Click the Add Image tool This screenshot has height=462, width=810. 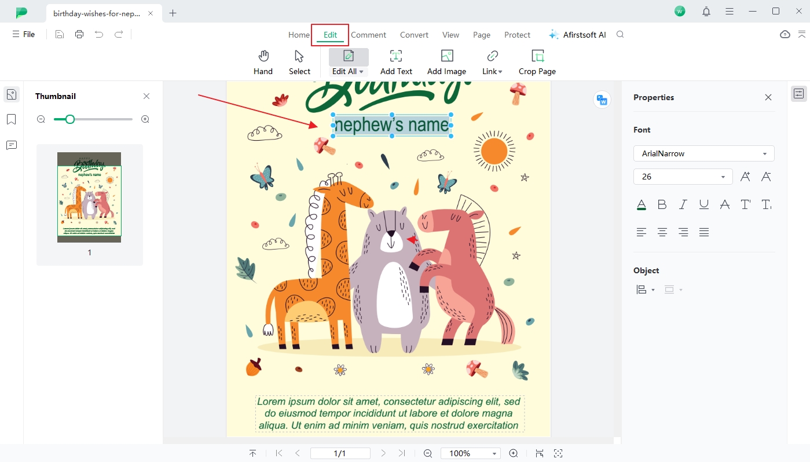point(446,63)
